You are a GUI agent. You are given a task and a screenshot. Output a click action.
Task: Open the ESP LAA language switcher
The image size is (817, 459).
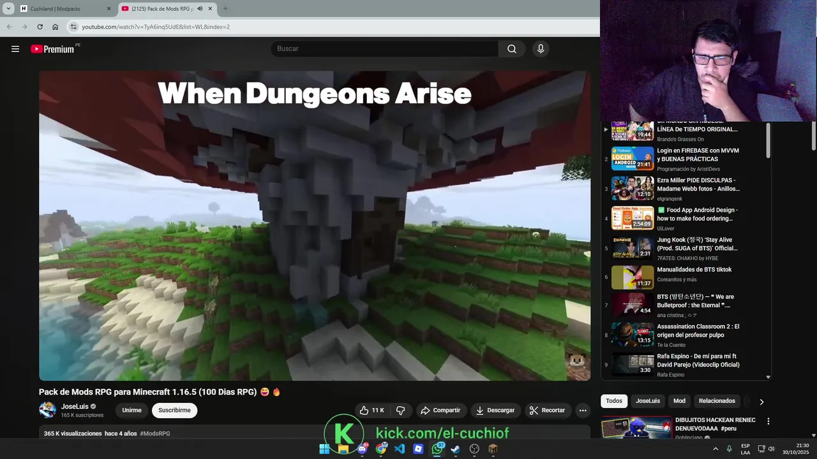(x=746, y=449)
